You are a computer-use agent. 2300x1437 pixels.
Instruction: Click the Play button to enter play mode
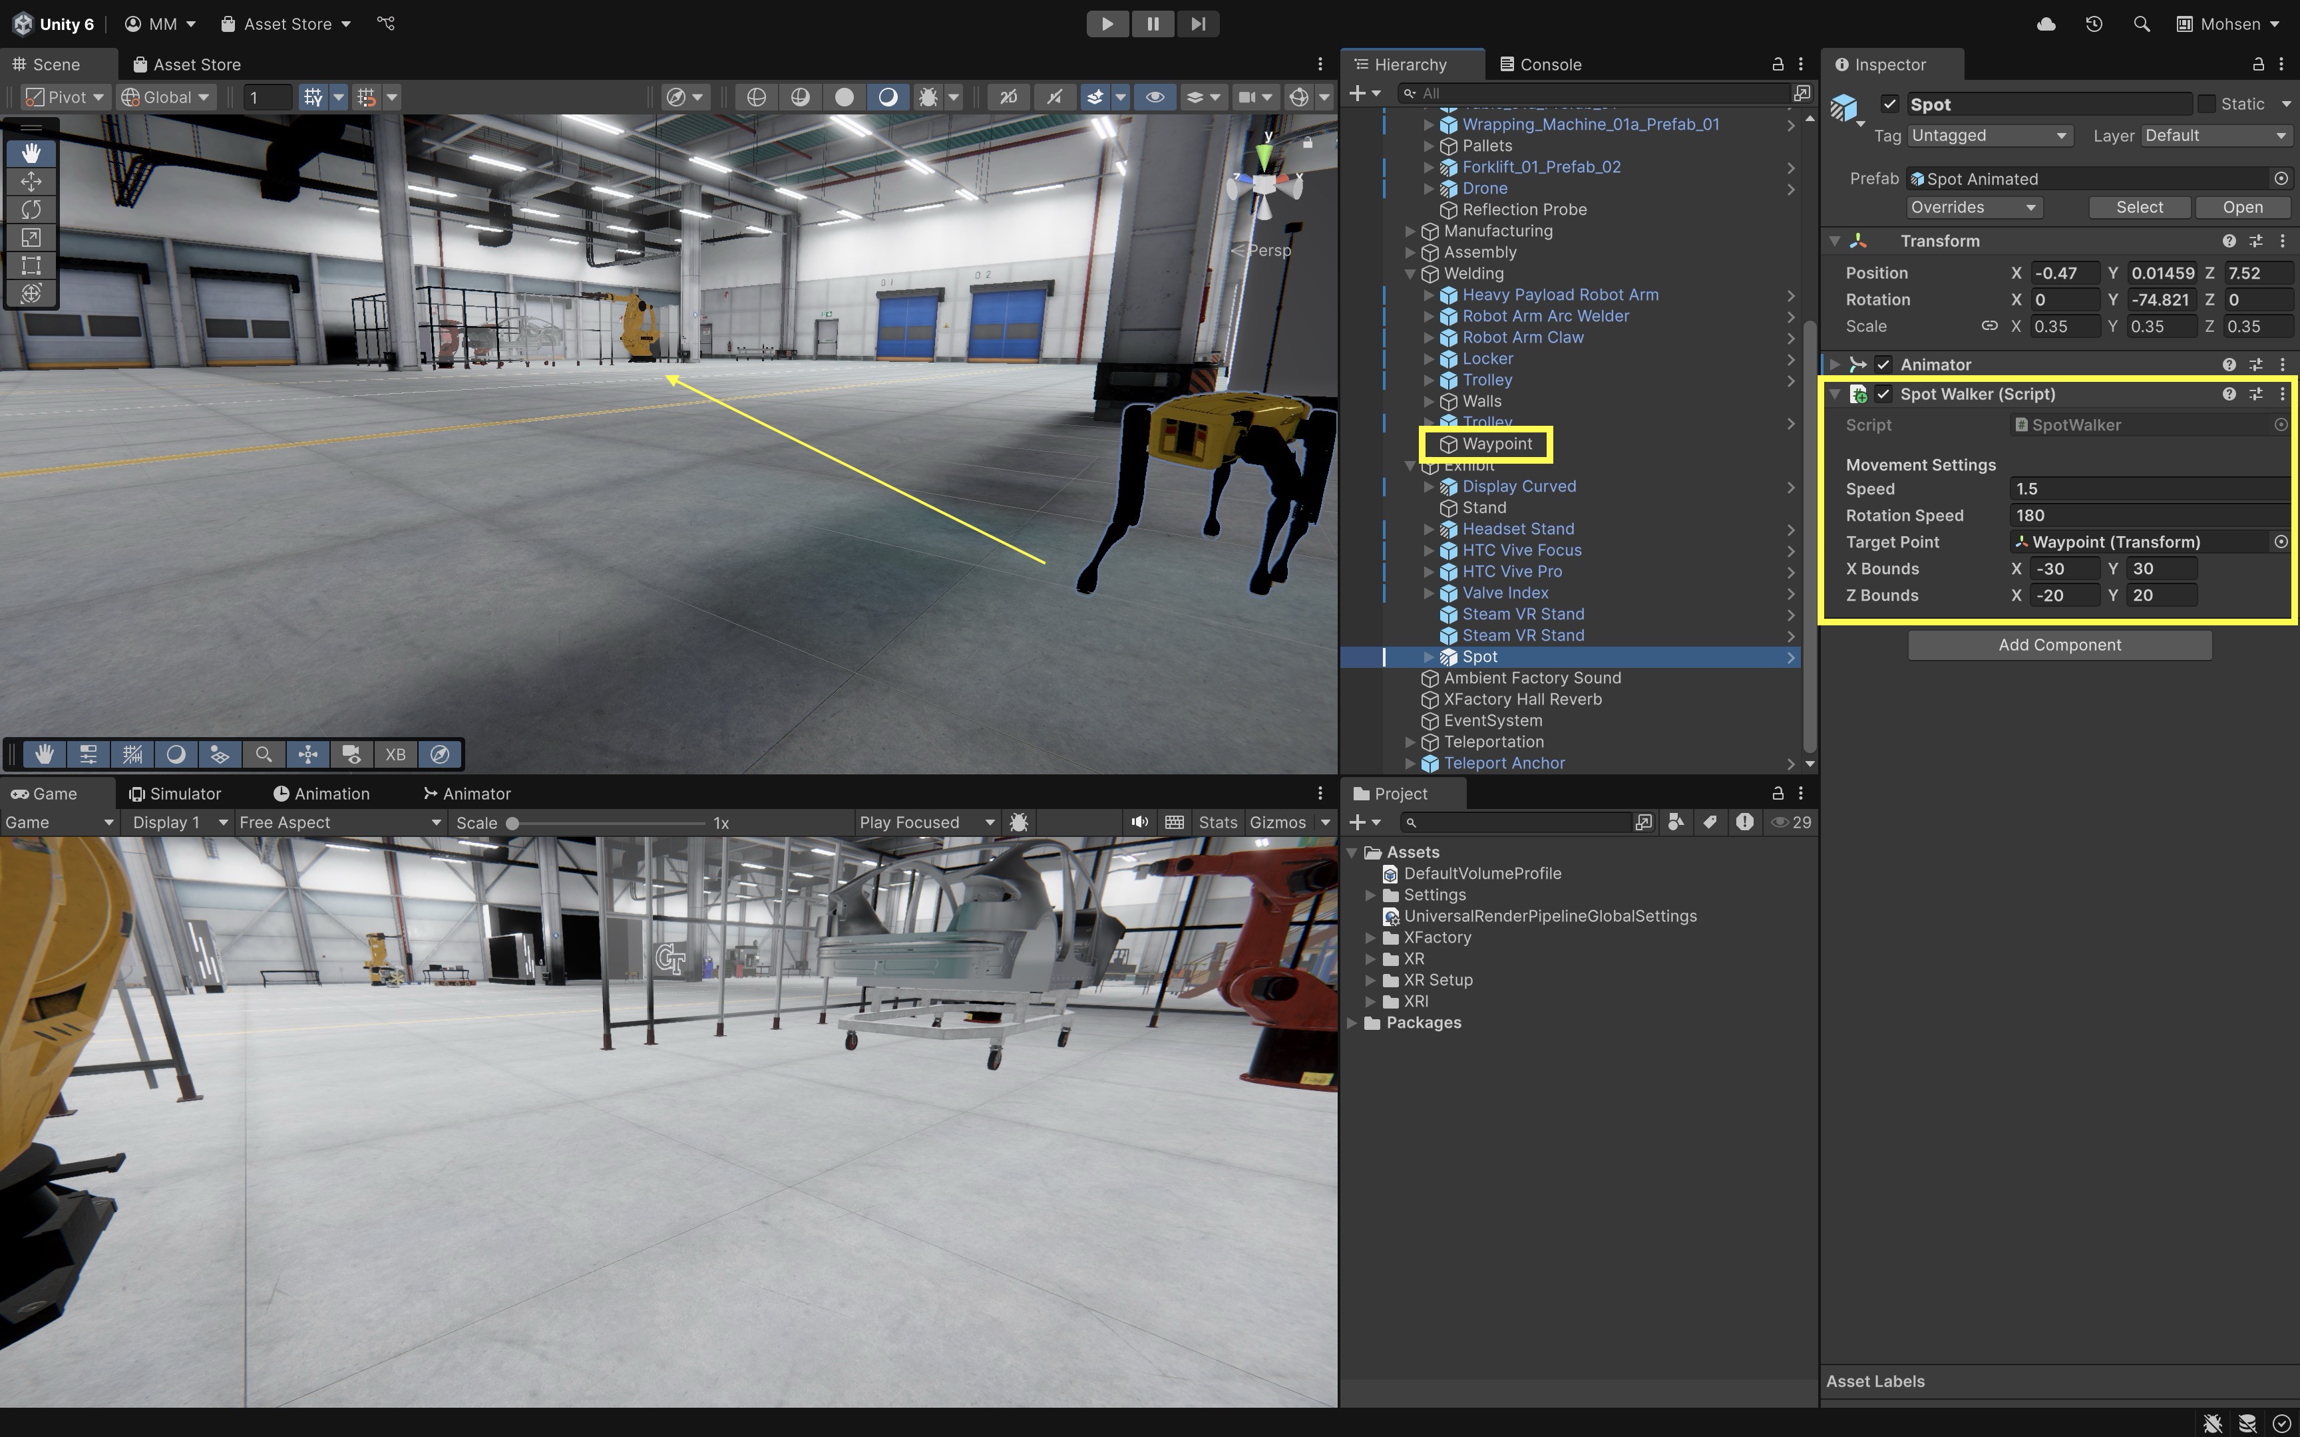pyautogui.click(x=1107, y=24)
